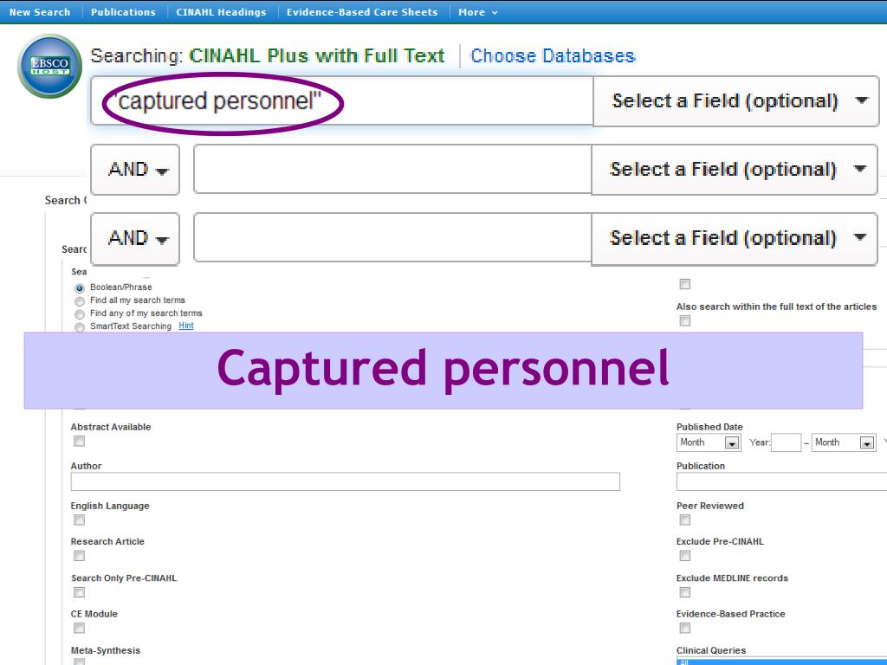The width and height of the screenshot is (887, 665).
Task: Open the first AND operator dropdown
Action: tap(135, 170)
